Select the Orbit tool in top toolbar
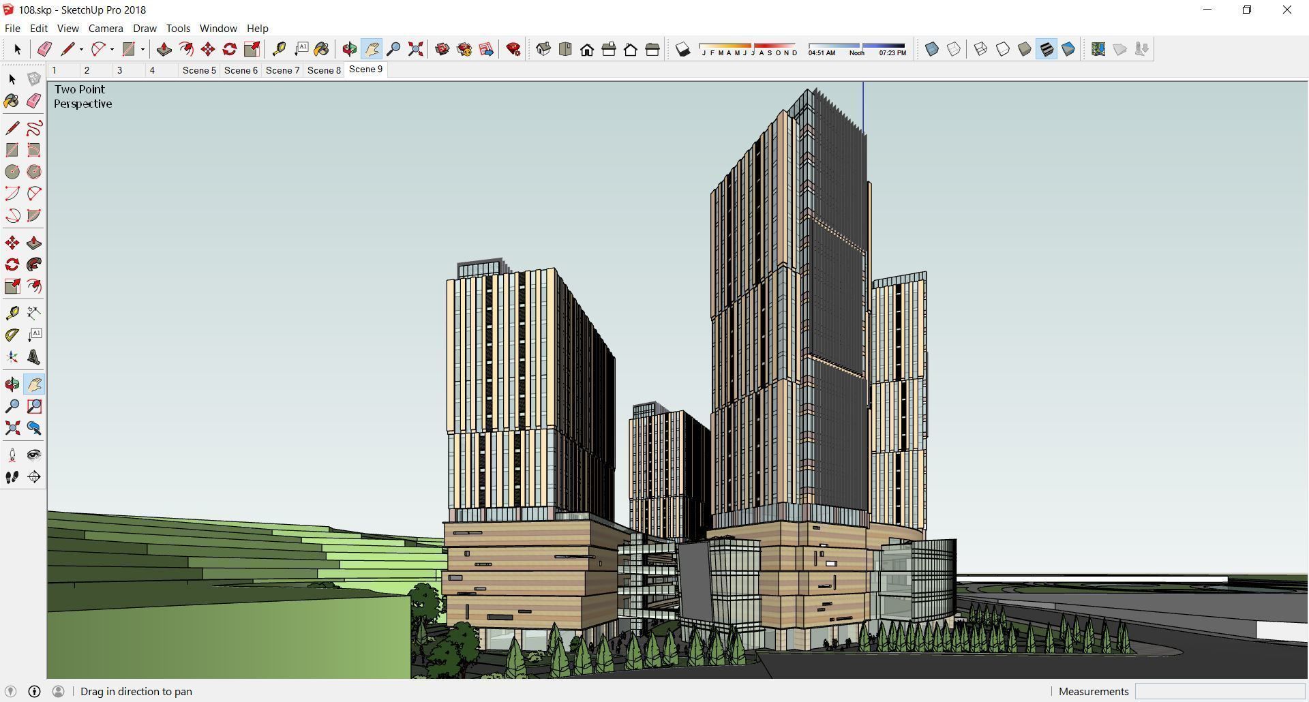Viewport: 1309px width, 702px height. 349,49
